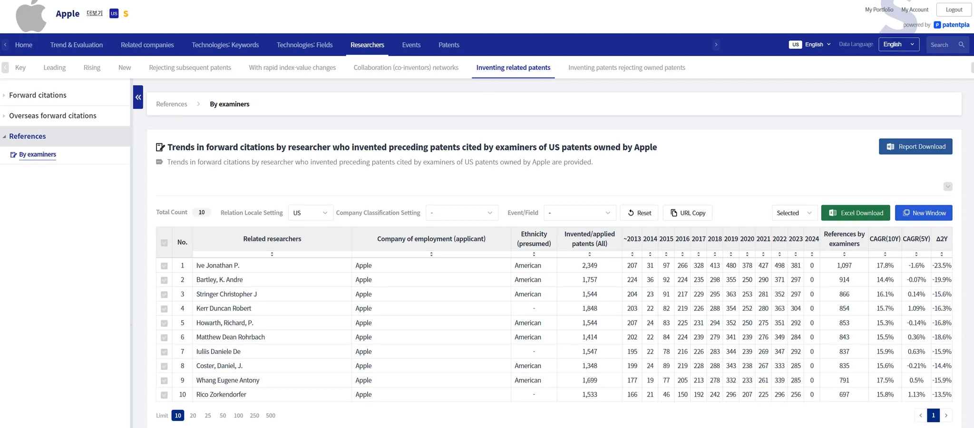Open the Trend & Evaluation menu
The height and width of the screenshot is (428, 974).
point(77,45)
